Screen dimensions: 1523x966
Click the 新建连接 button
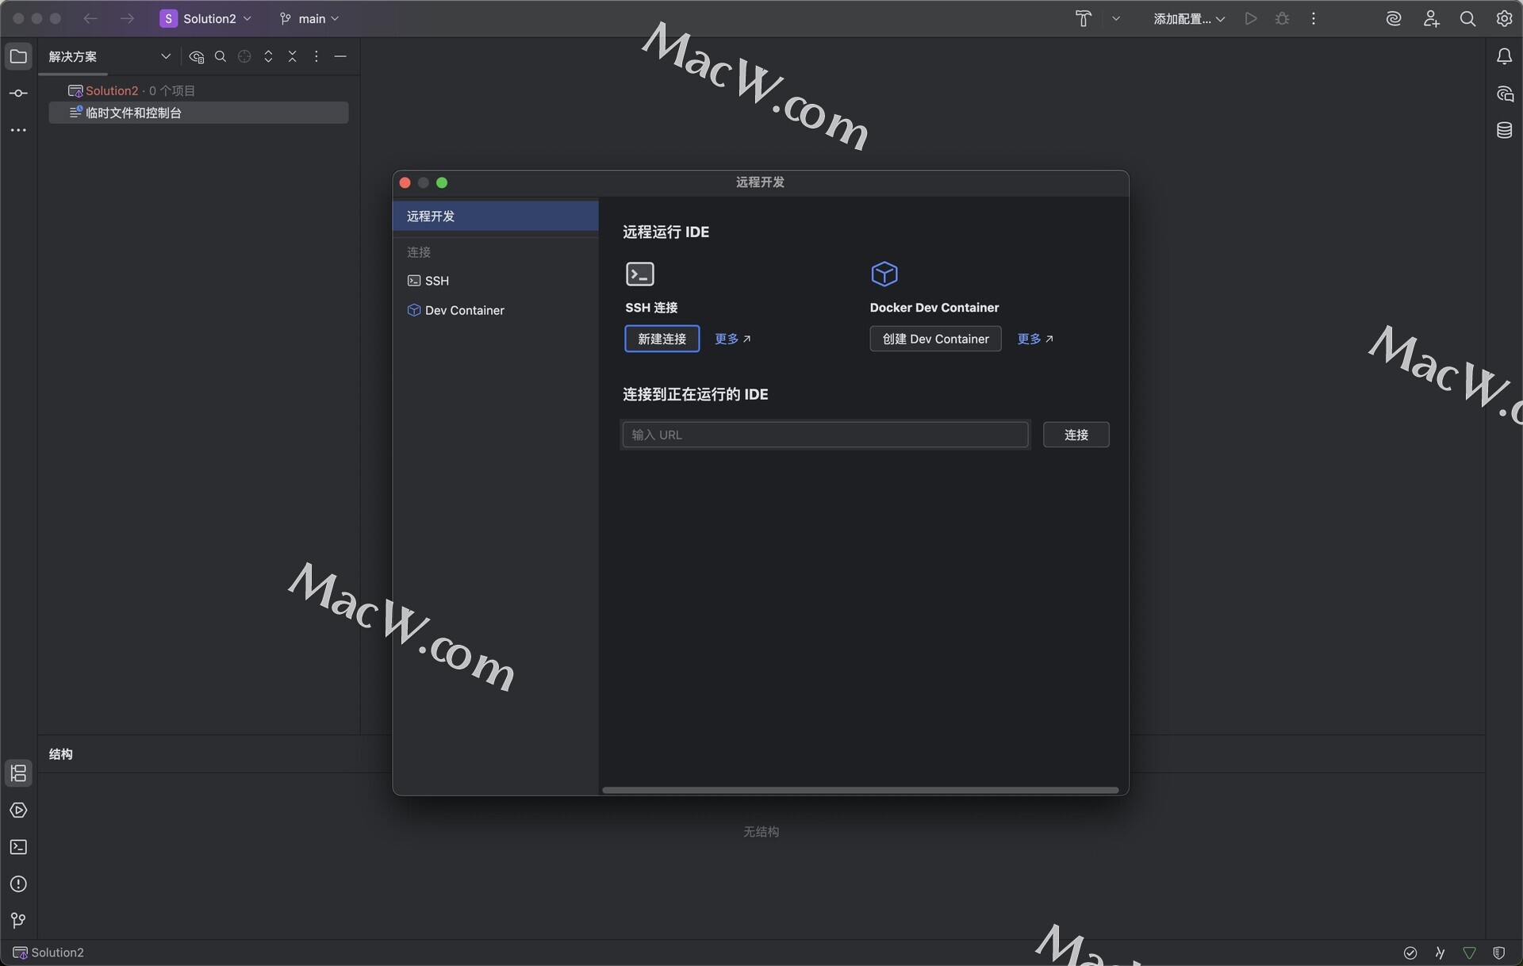pyautogui.click(x=662, y=339)
